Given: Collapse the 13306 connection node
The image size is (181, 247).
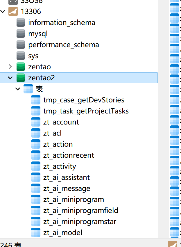Looking at the screenshot, I should coord(3,12).
